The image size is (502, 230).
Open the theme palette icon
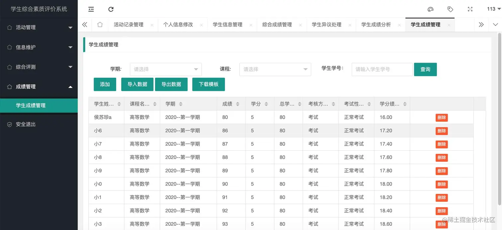pyautogui.click(x=430, y=9)
